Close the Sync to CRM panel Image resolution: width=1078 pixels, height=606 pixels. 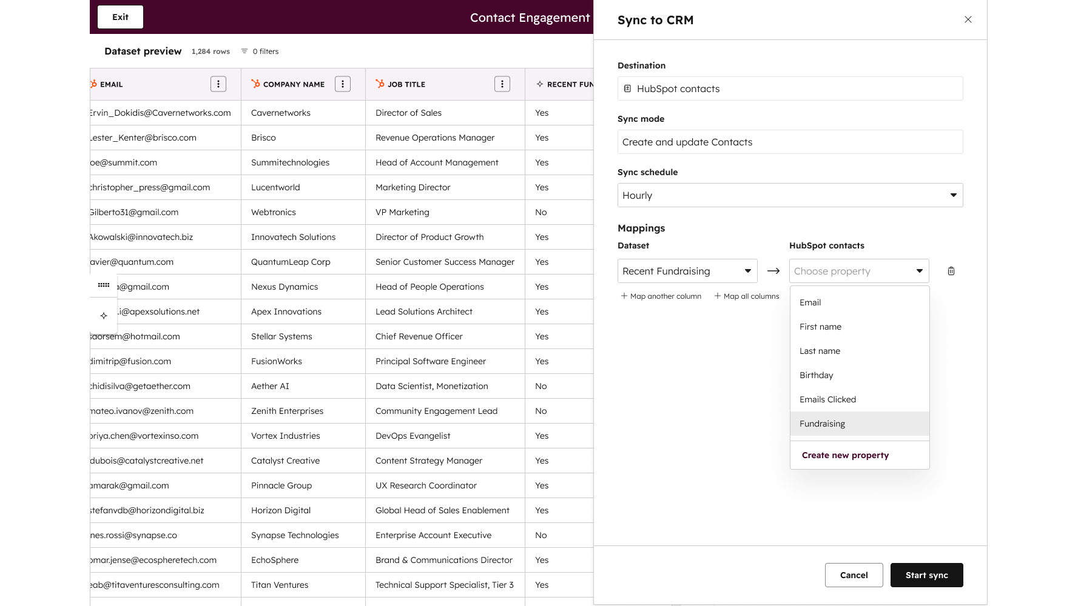pos(968,19)
